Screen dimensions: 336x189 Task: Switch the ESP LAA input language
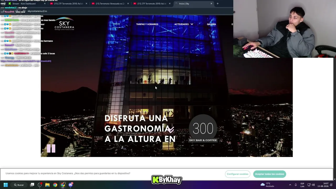click(302, 185)
